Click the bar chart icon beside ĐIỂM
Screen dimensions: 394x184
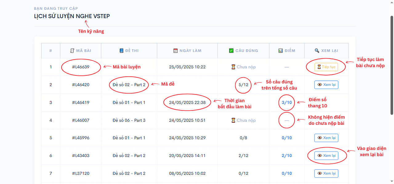click(x=281, y=51)
